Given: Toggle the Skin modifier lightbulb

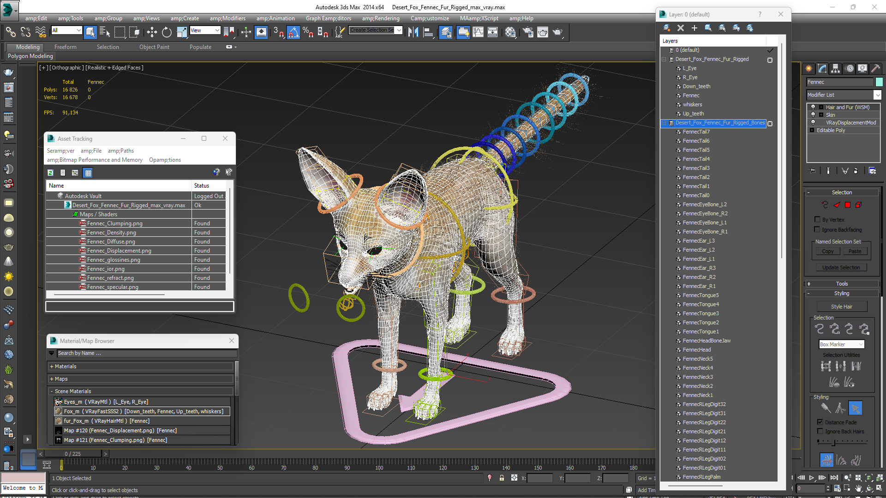Looking at the screenshot, I should coord(813,115).
